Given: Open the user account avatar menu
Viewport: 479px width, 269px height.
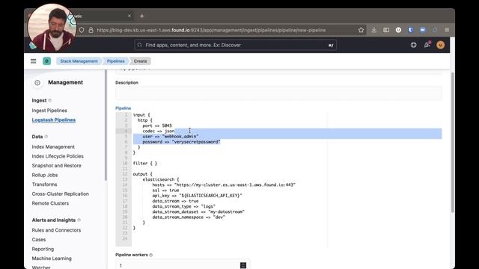Looking at the screenshot, I should point(440,45).
